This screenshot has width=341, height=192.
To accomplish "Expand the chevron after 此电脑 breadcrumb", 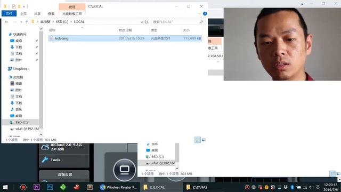I will point(53,22).
